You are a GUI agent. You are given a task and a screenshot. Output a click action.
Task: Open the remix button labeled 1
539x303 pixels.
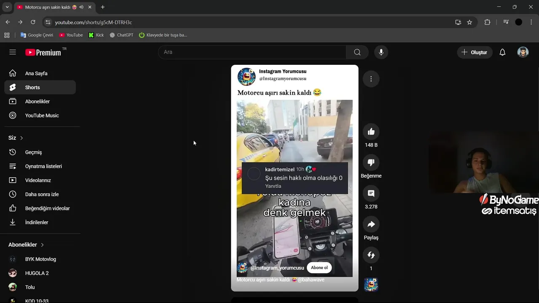click(x=371, y=255)
